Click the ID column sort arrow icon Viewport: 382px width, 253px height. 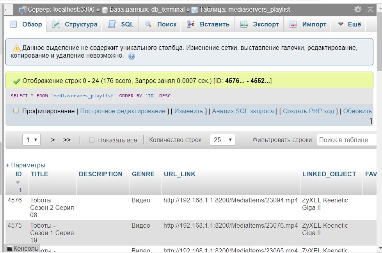(18, 182)
